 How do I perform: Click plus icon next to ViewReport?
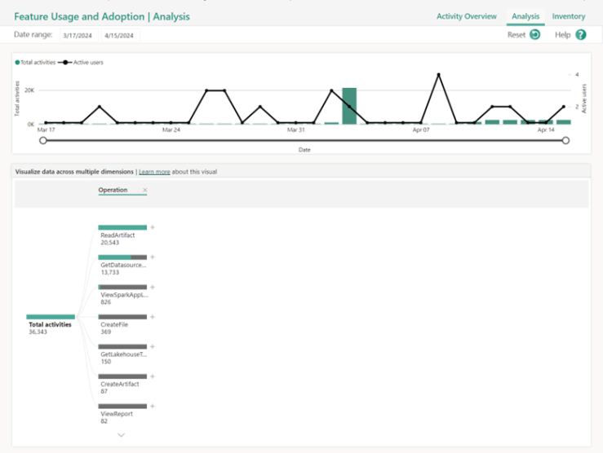[x=153, y=406]
